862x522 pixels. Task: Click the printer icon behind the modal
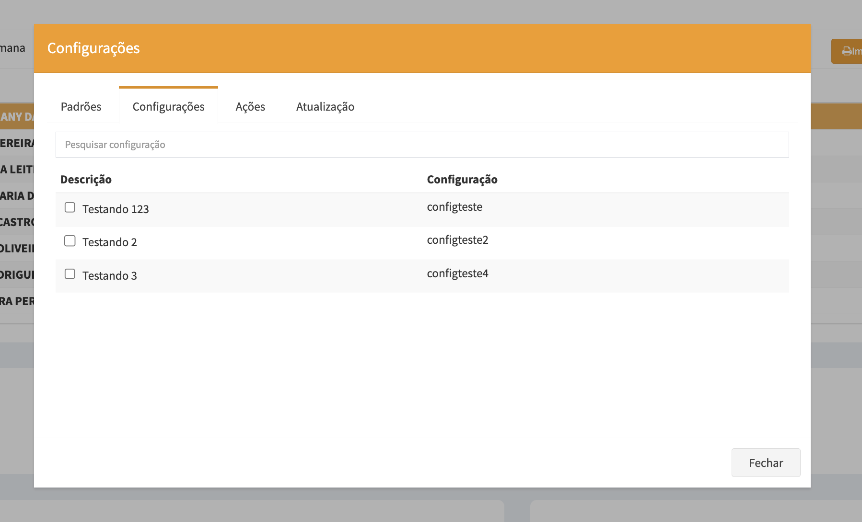pyautogui.click(x=847, y=51)
